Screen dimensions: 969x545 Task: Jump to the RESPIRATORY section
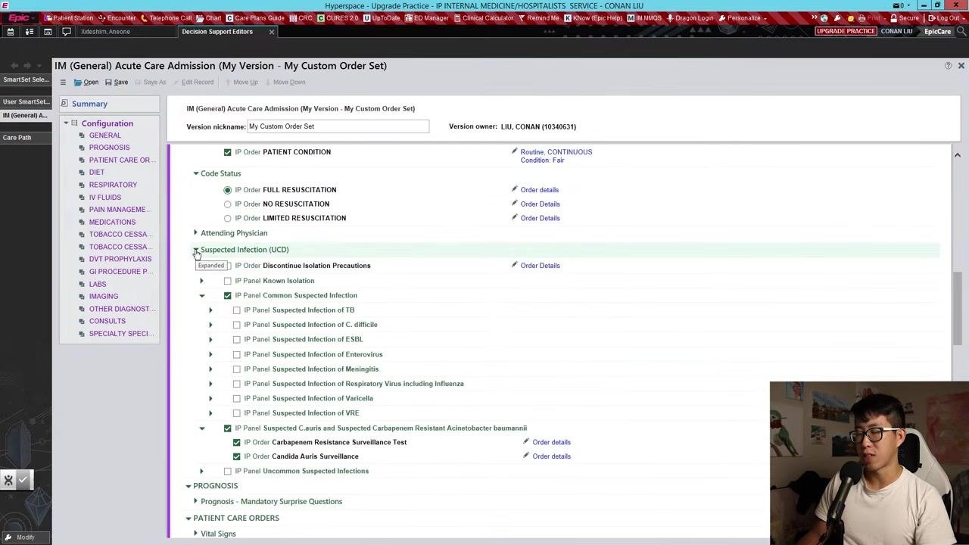pyautogui.click(x=113, y=185)
